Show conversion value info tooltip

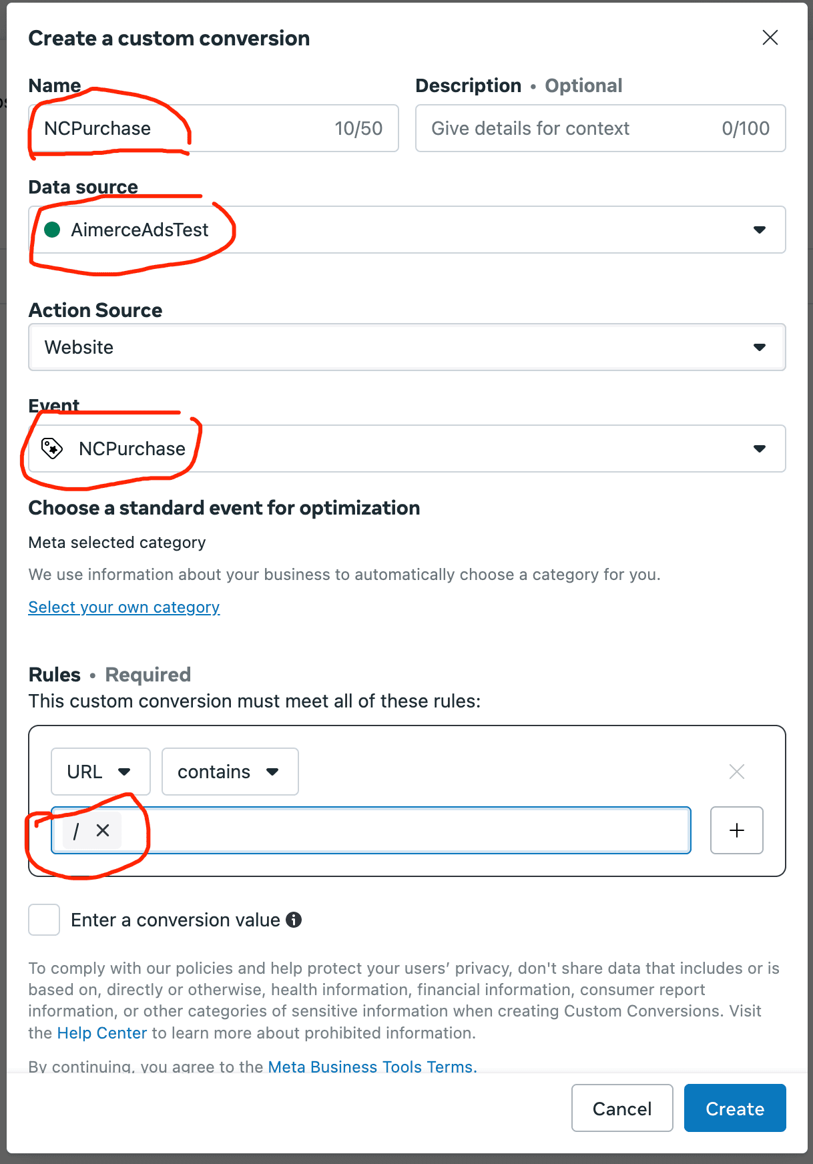coord(294,920)
